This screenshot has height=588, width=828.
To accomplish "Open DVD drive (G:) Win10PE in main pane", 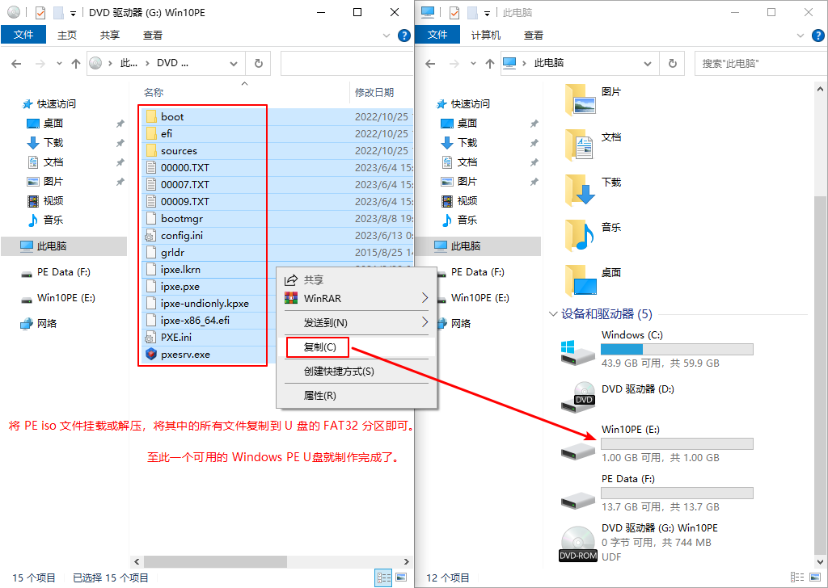I will [x=639, y=542].
